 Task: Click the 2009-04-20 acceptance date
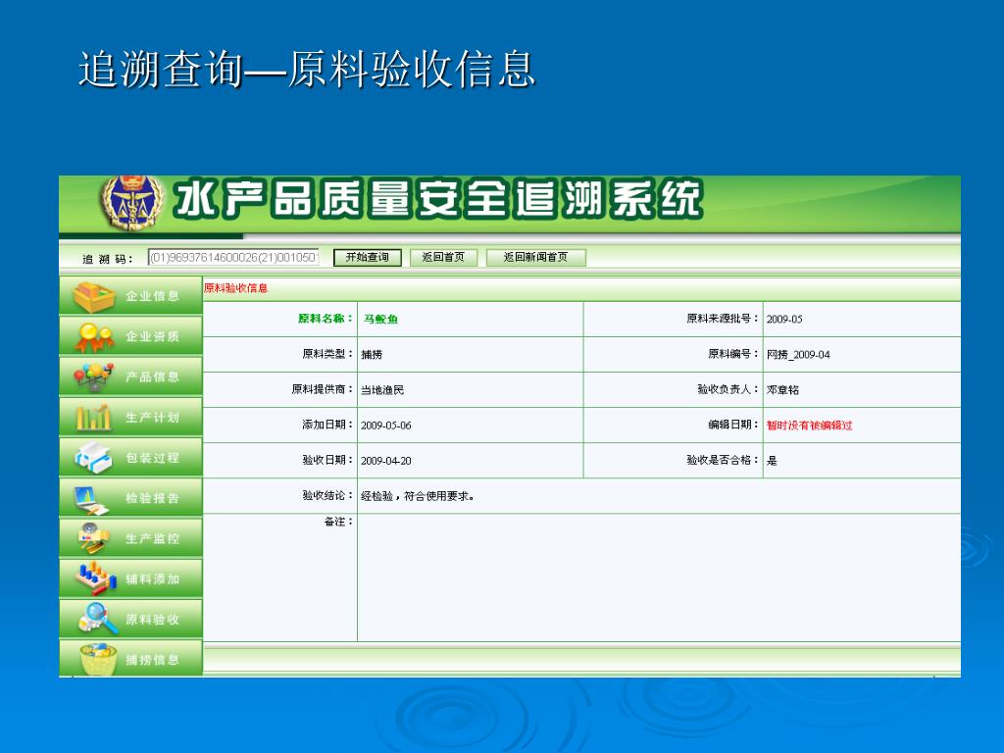(x=386, y=461)
